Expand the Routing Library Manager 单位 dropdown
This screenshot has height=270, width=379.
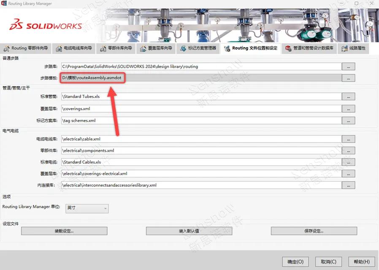click(x=87, y=208)
